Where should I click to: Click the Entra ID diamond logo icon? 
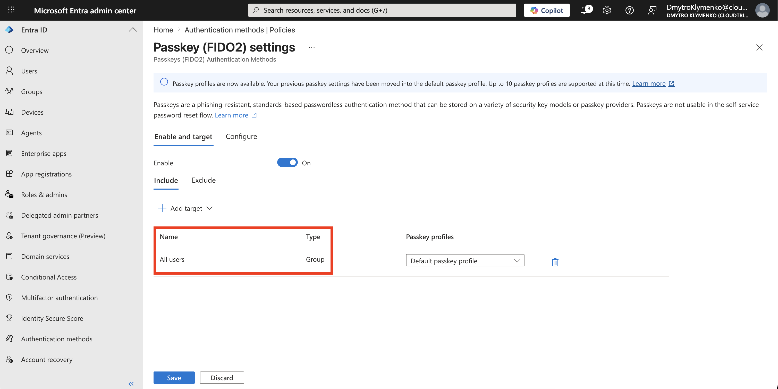click(x=9, y=30)
